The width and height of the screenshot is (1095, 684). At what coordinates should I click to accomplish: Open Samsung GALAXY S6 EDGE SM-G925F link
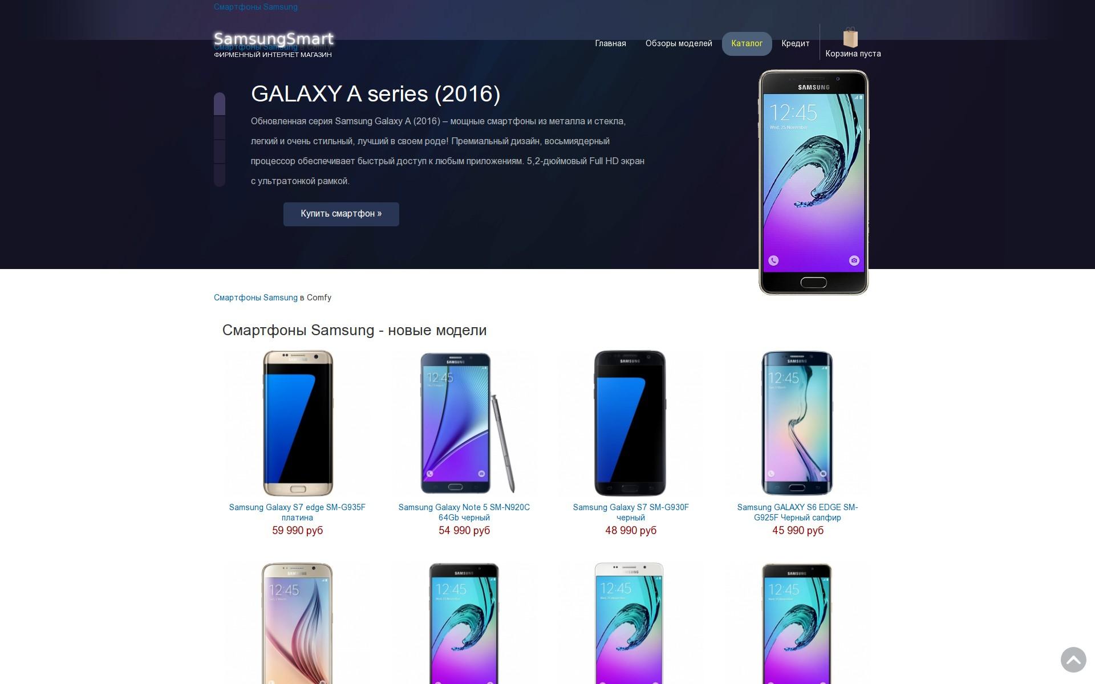pyautogui.click(x=797, y=512)
